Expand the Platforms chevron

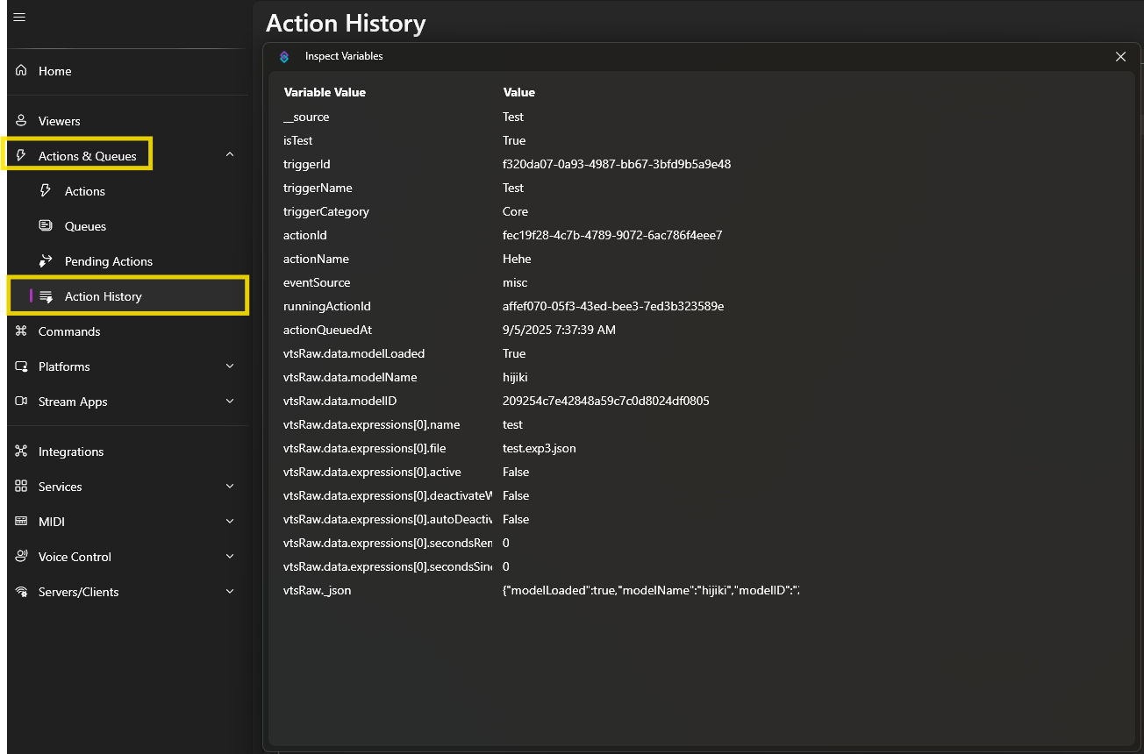230,366
